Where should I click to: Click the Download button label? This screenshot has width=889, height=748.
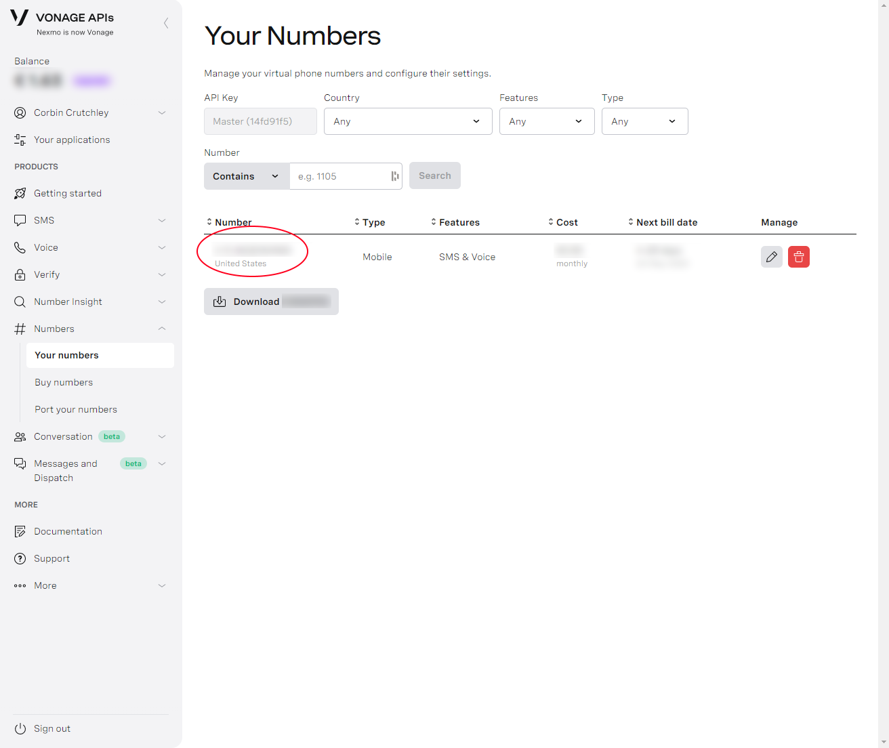pyautogui.click(x=256, y=302)
